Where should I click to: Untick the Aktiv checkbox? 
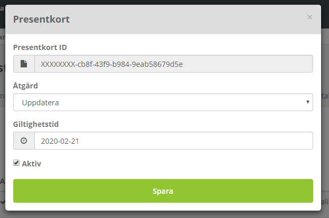tap(16, 163)
